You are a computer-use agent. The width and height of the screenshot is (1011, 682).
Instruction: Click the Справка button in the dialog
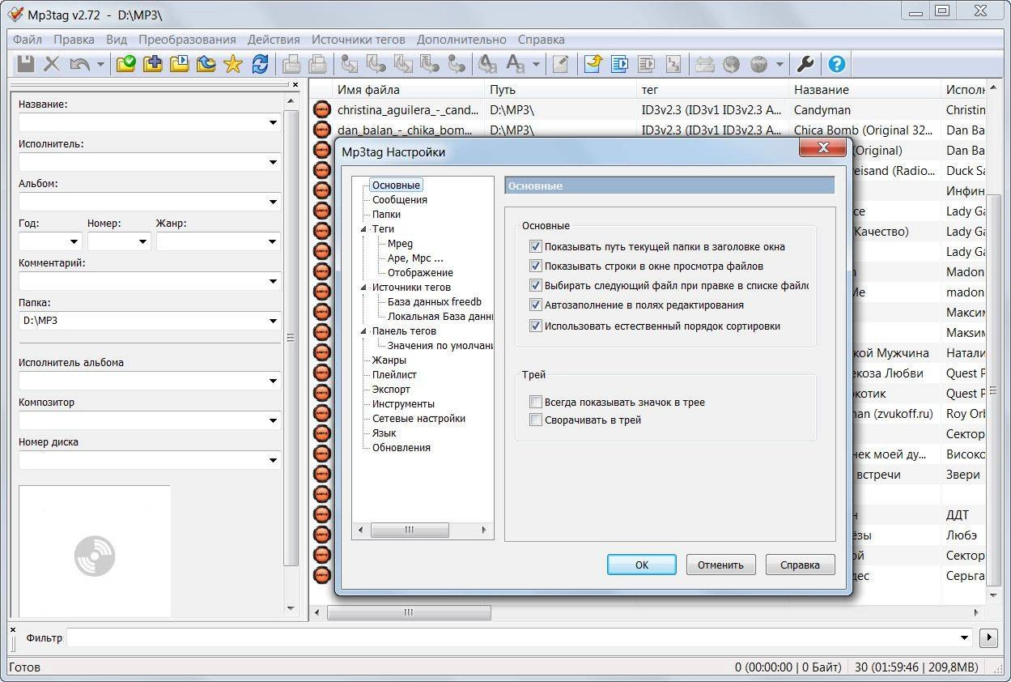800,565
